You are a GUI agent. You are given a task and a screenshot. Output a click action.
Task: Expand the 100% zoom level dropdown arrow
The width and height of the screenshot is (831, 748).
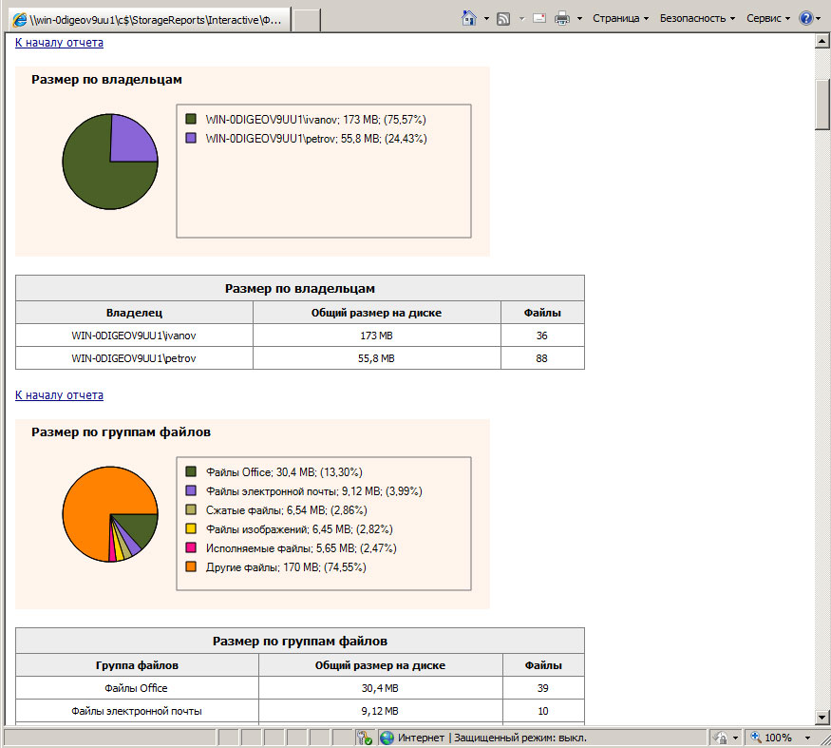point(808,738)
